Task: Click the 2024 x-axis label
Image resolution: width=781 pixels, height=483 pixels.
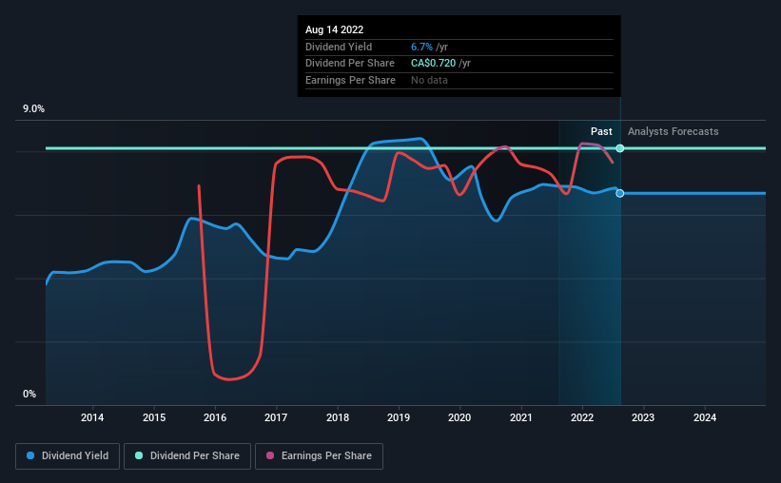Action: 705,417
